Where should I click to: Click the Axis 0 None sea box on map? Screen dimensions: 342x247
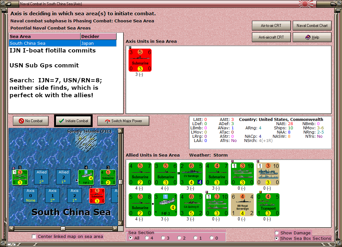30,195
